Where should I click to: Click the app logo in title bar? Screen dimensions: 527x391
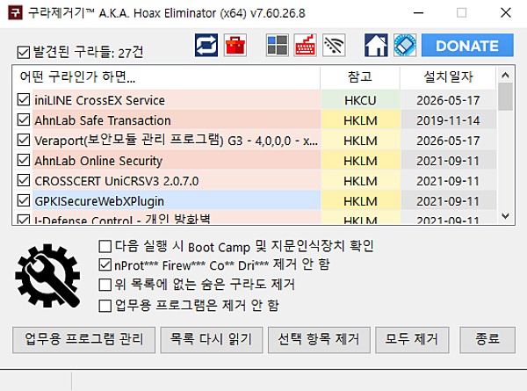pos(15,13)
